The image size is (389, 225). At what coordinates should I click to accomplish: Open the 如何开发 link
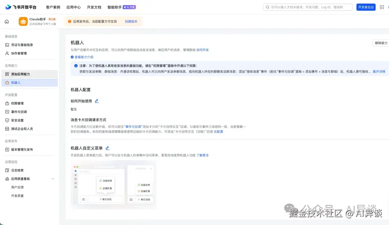click(202, 50)
